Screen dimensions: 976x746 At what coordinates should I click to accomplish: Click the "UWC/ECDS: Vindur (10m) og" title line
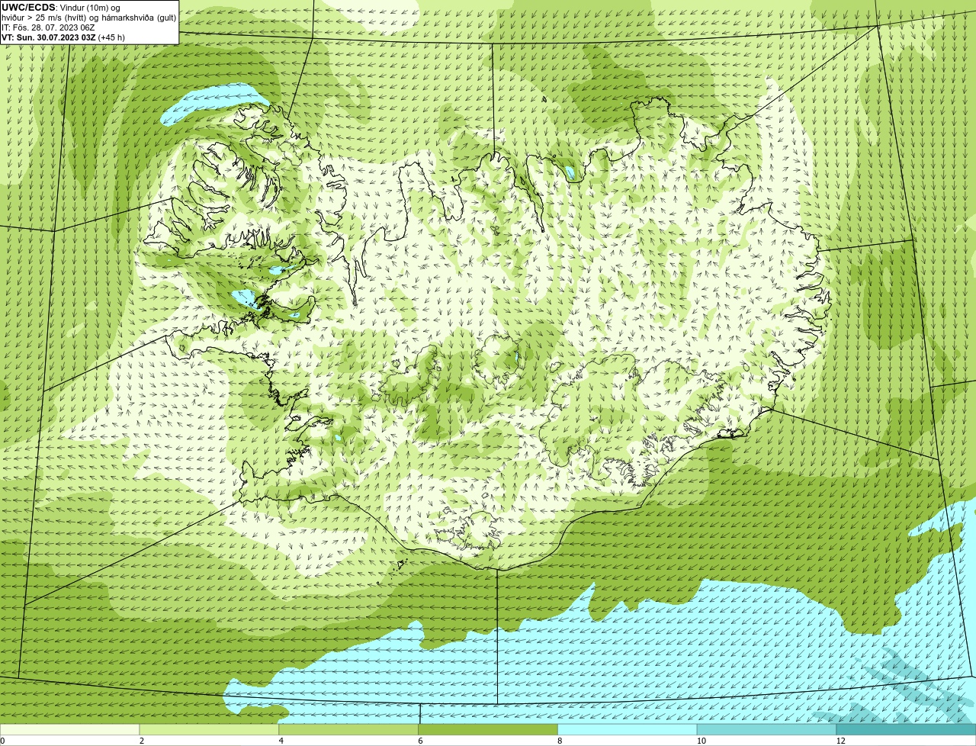61,8
